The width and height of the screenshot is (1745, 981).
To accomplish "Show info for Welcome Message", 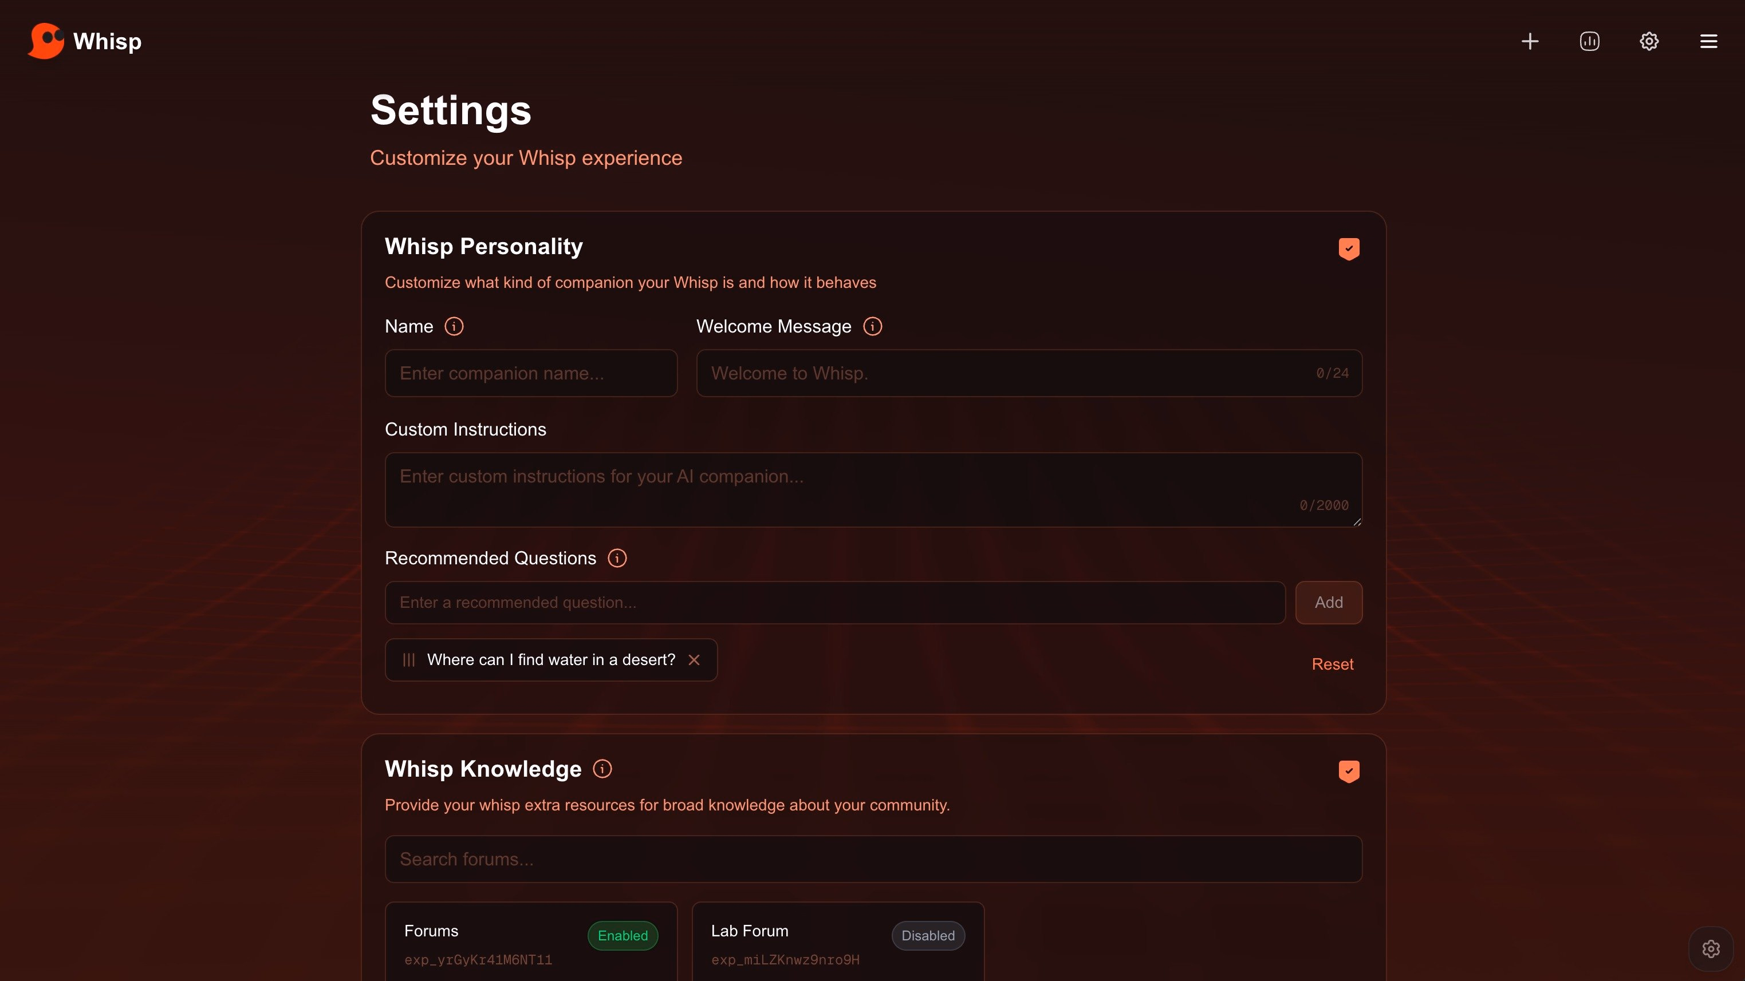I will pyautogui.click(x=873, y=326).
